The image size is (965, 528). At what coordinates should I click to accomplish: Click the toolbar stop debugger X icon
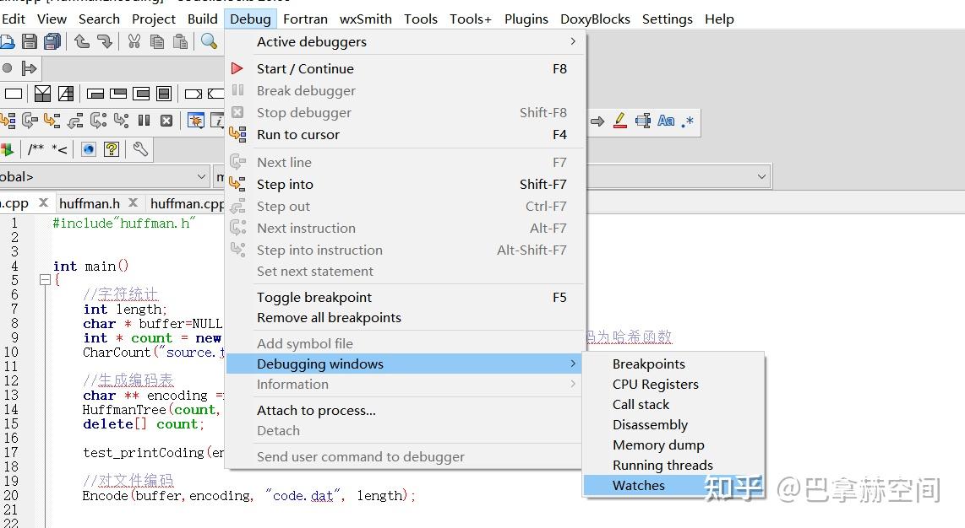click(x=166, y=121)
